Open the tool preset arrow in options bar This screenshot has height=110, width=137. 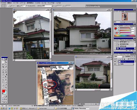[5, 6]
